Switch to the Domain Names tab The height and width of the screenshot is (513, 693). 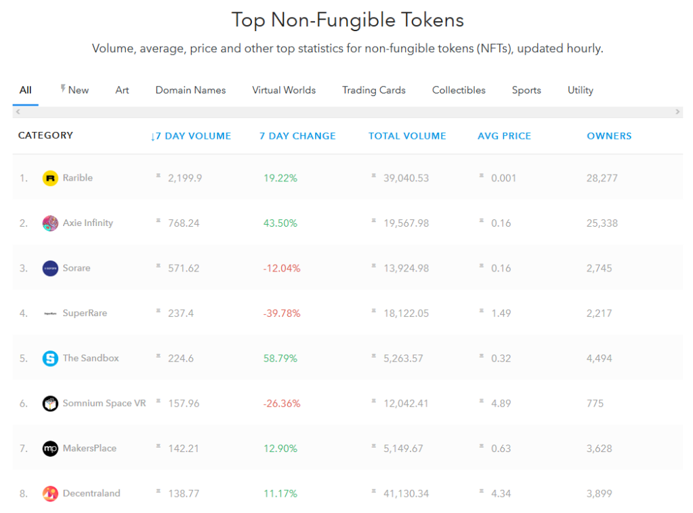[x=190, y=90]
